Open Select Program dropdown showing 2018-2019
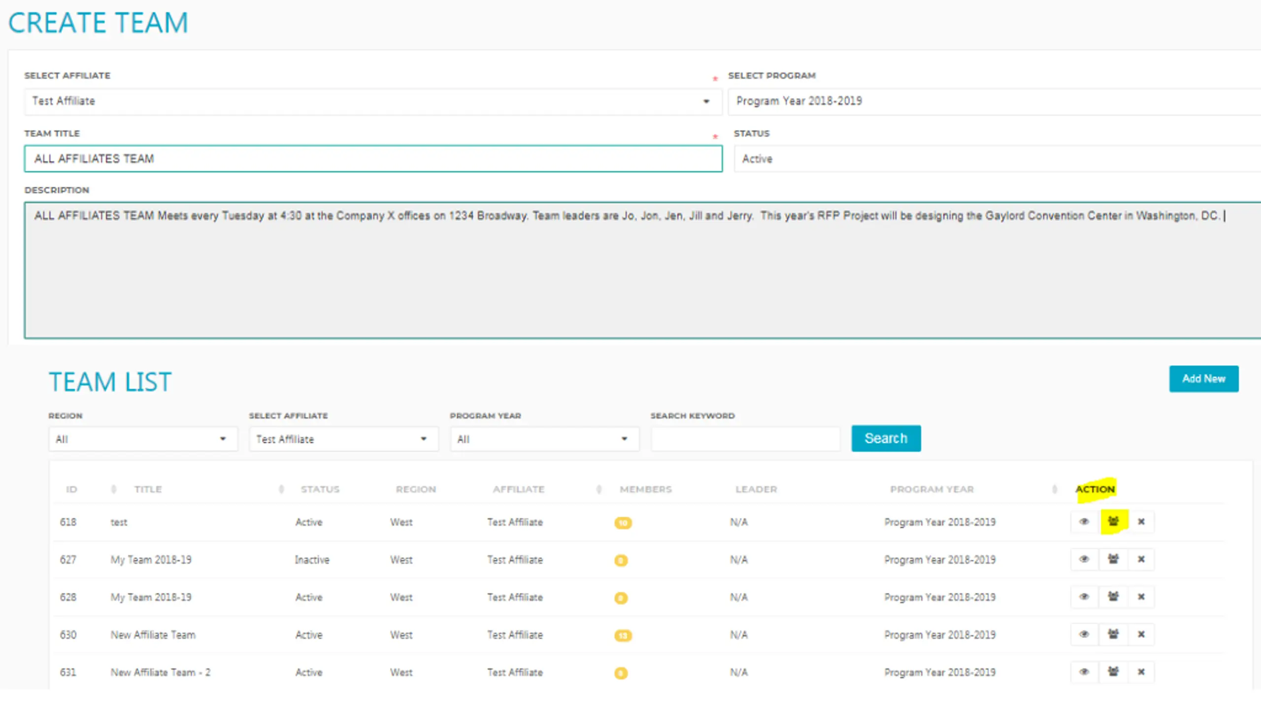Viewport: 1261px width, 709px height. (x=995, y=101)
